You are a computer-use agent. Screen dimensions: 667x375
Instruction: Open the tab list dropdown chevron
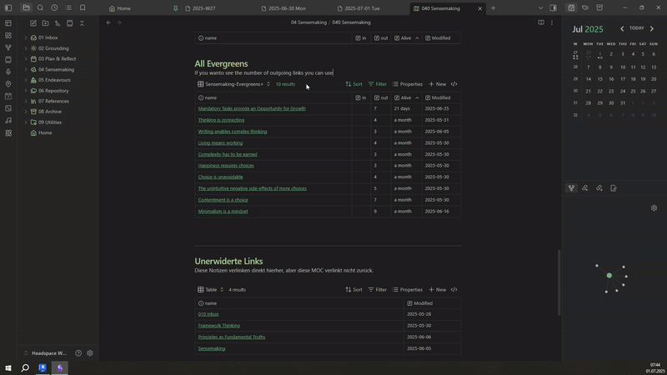click(540, 7)
